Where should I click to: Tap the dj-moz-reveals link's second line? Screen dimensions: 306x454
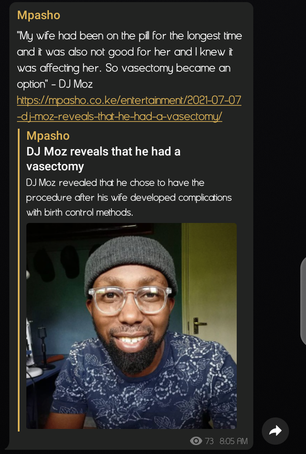pos(119,116)
